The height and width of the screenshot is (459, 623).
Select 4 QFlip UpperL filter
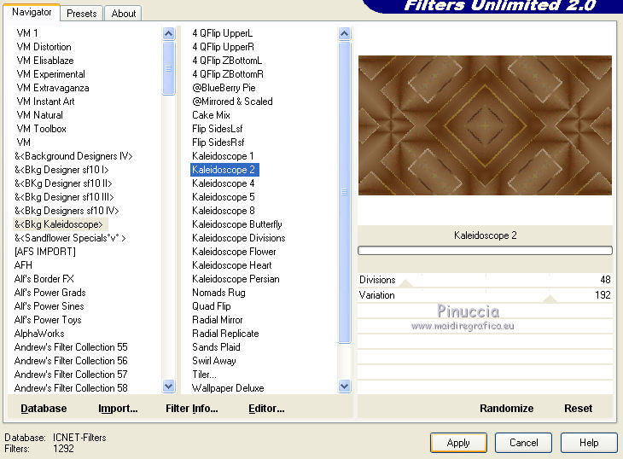(223, 33)
